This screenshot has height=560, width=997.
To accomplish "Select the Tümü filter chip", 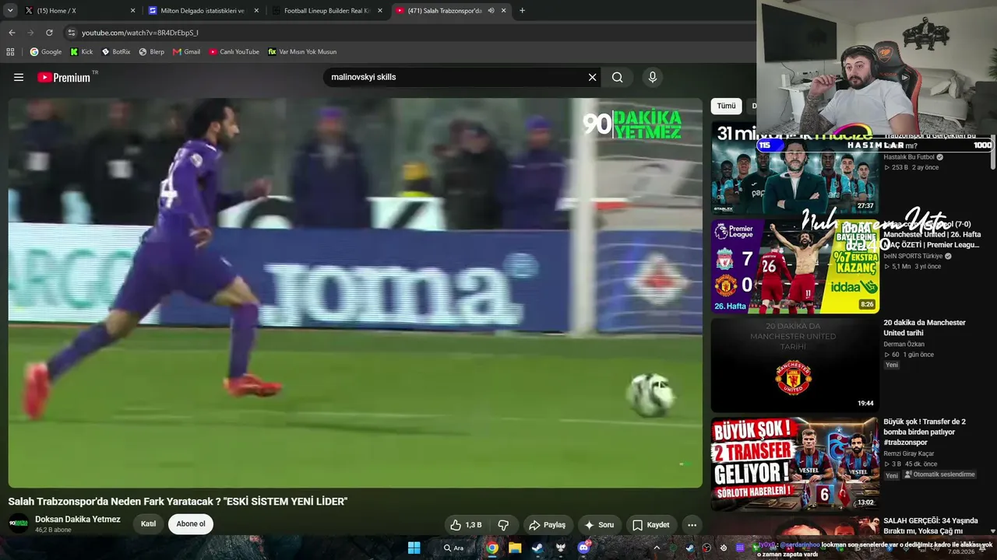I will (726, 106).
